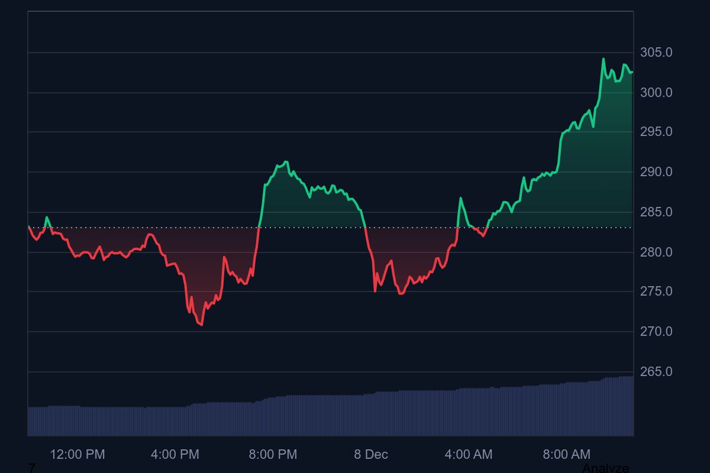Select the 8:00 PM time axis label
Viewport: 710px width, 473px height.
pyautogui.click(x=273, y=454)
